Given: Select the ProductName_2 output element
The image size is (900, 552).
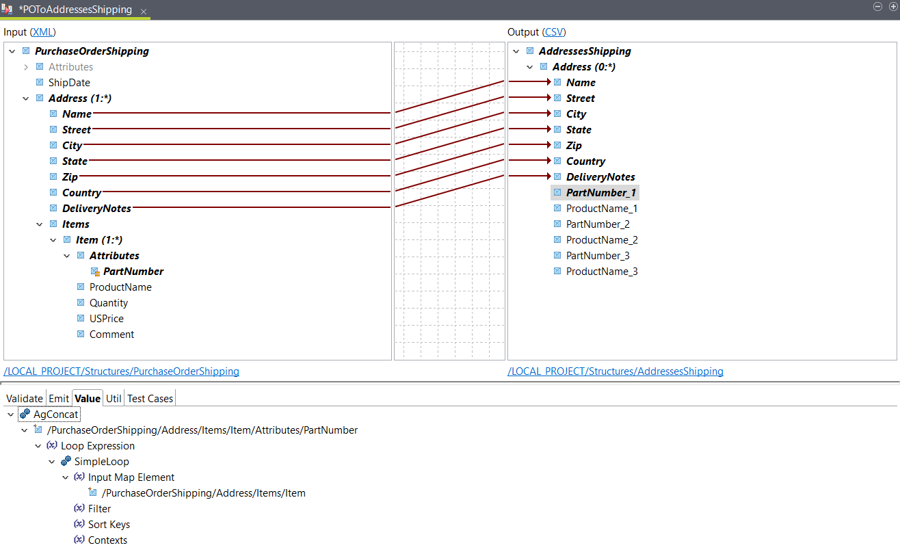Looking at the screenshot, I should tap(602, 239).
